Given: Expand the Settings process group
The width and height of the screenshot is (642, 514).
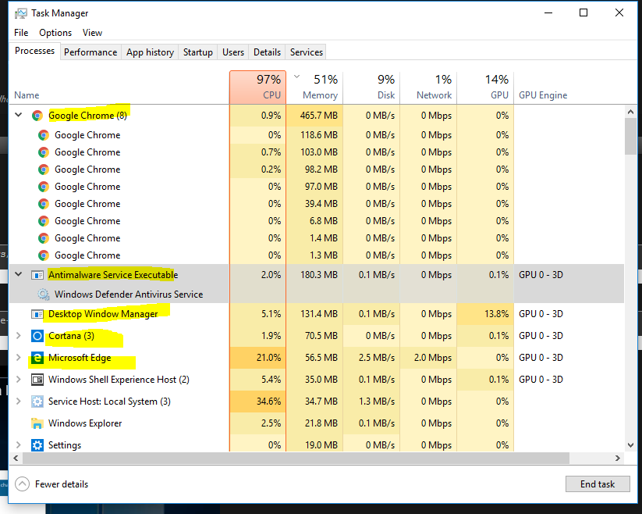Looking at the screenshot, I should 19,444.
